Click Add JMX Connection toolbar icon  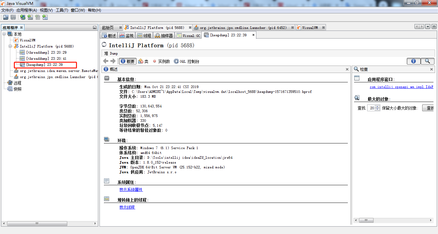click(30, 17)
